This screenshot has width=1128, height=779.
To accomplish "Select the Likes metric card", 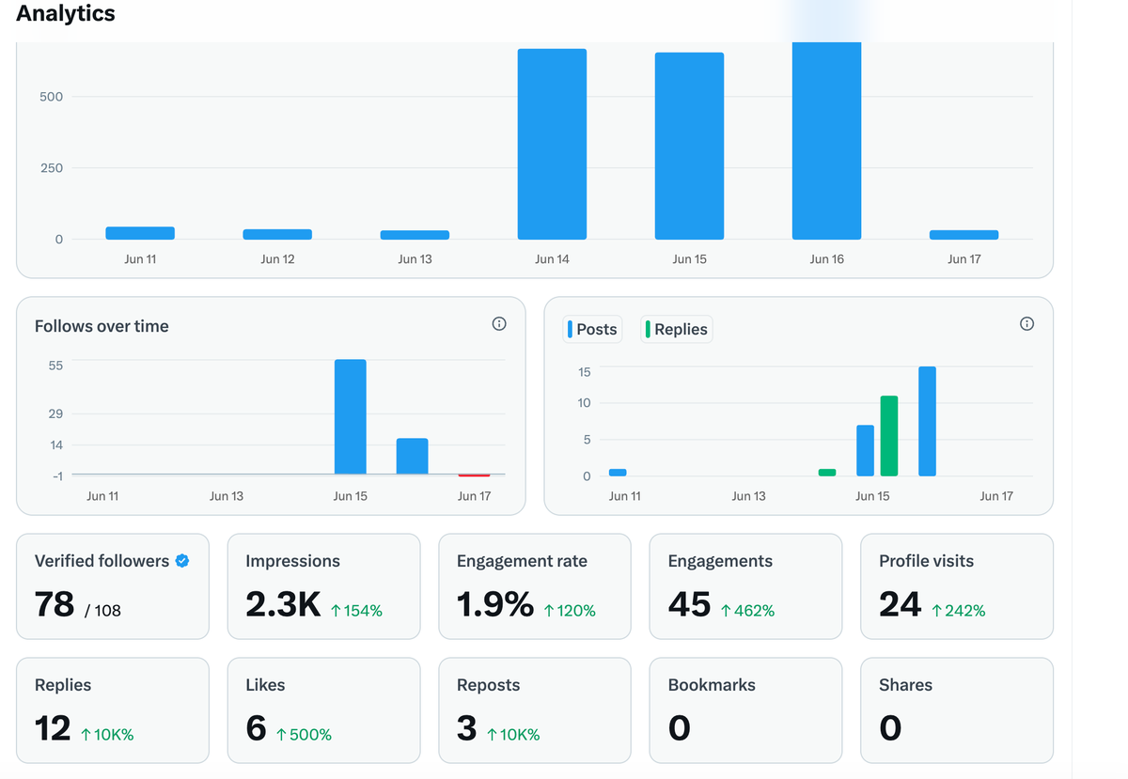I will 323,710.
